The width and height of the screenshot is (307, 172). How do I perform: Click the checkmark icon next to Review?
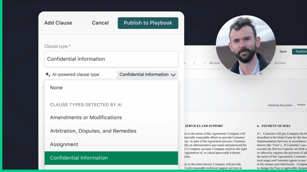[x=205, y=63]
